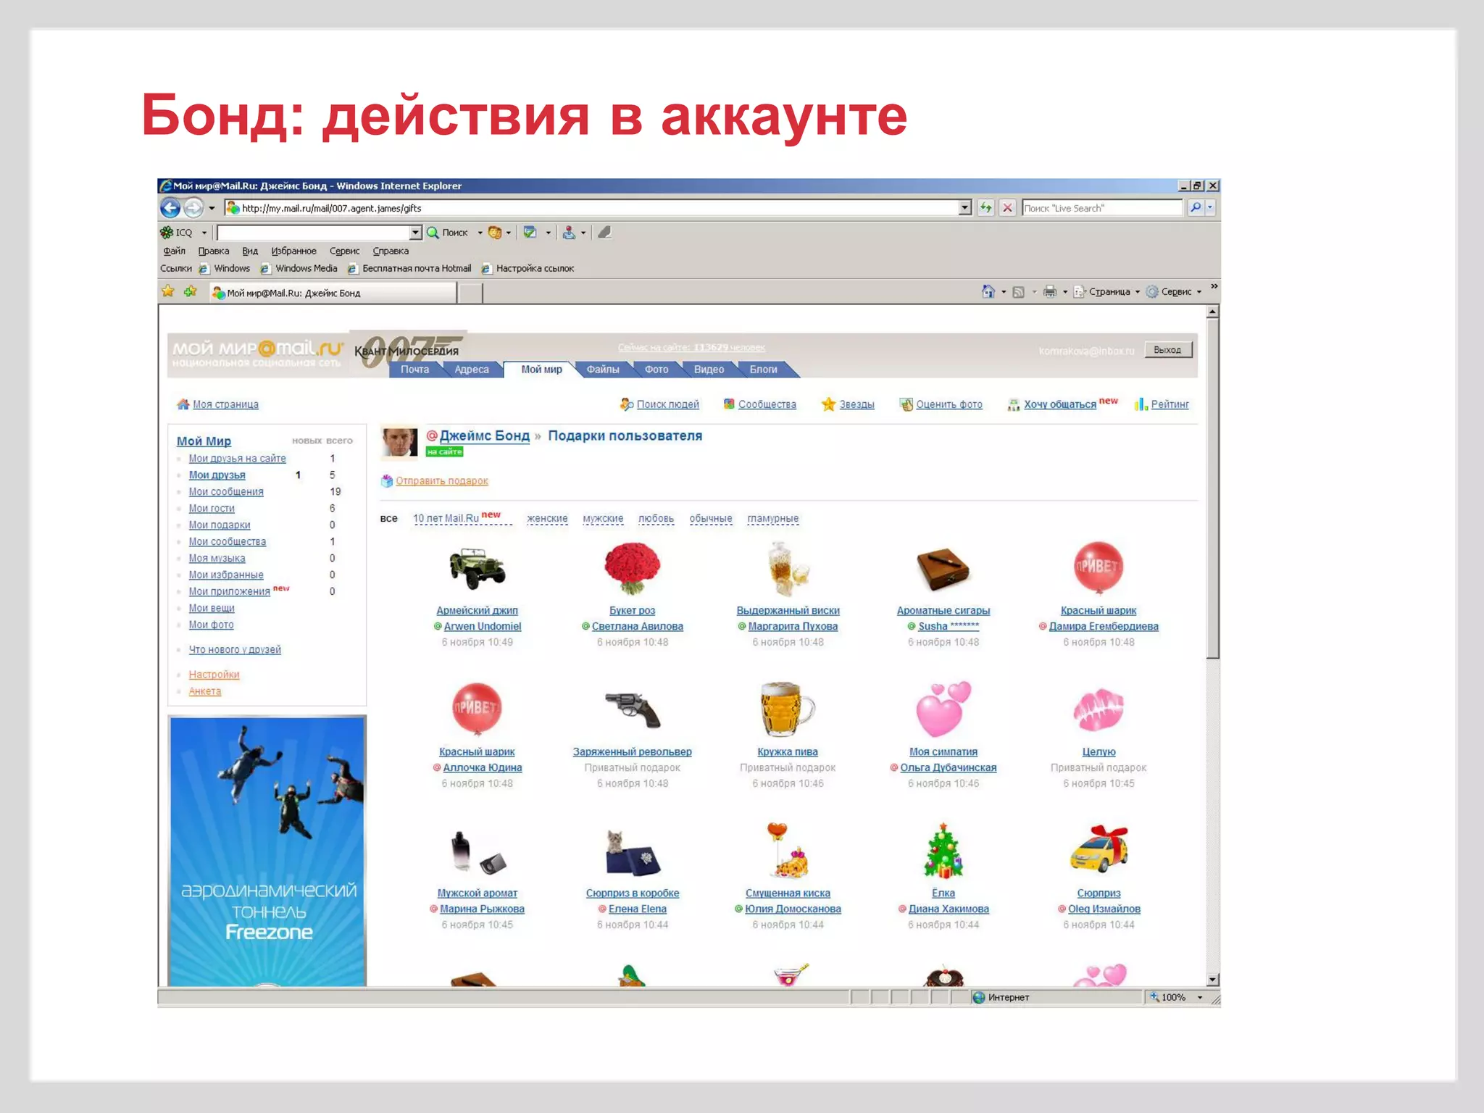Switch to the Файлы site tab
This screenshot has height=1113, width=1484.
[x=603, y=370]
